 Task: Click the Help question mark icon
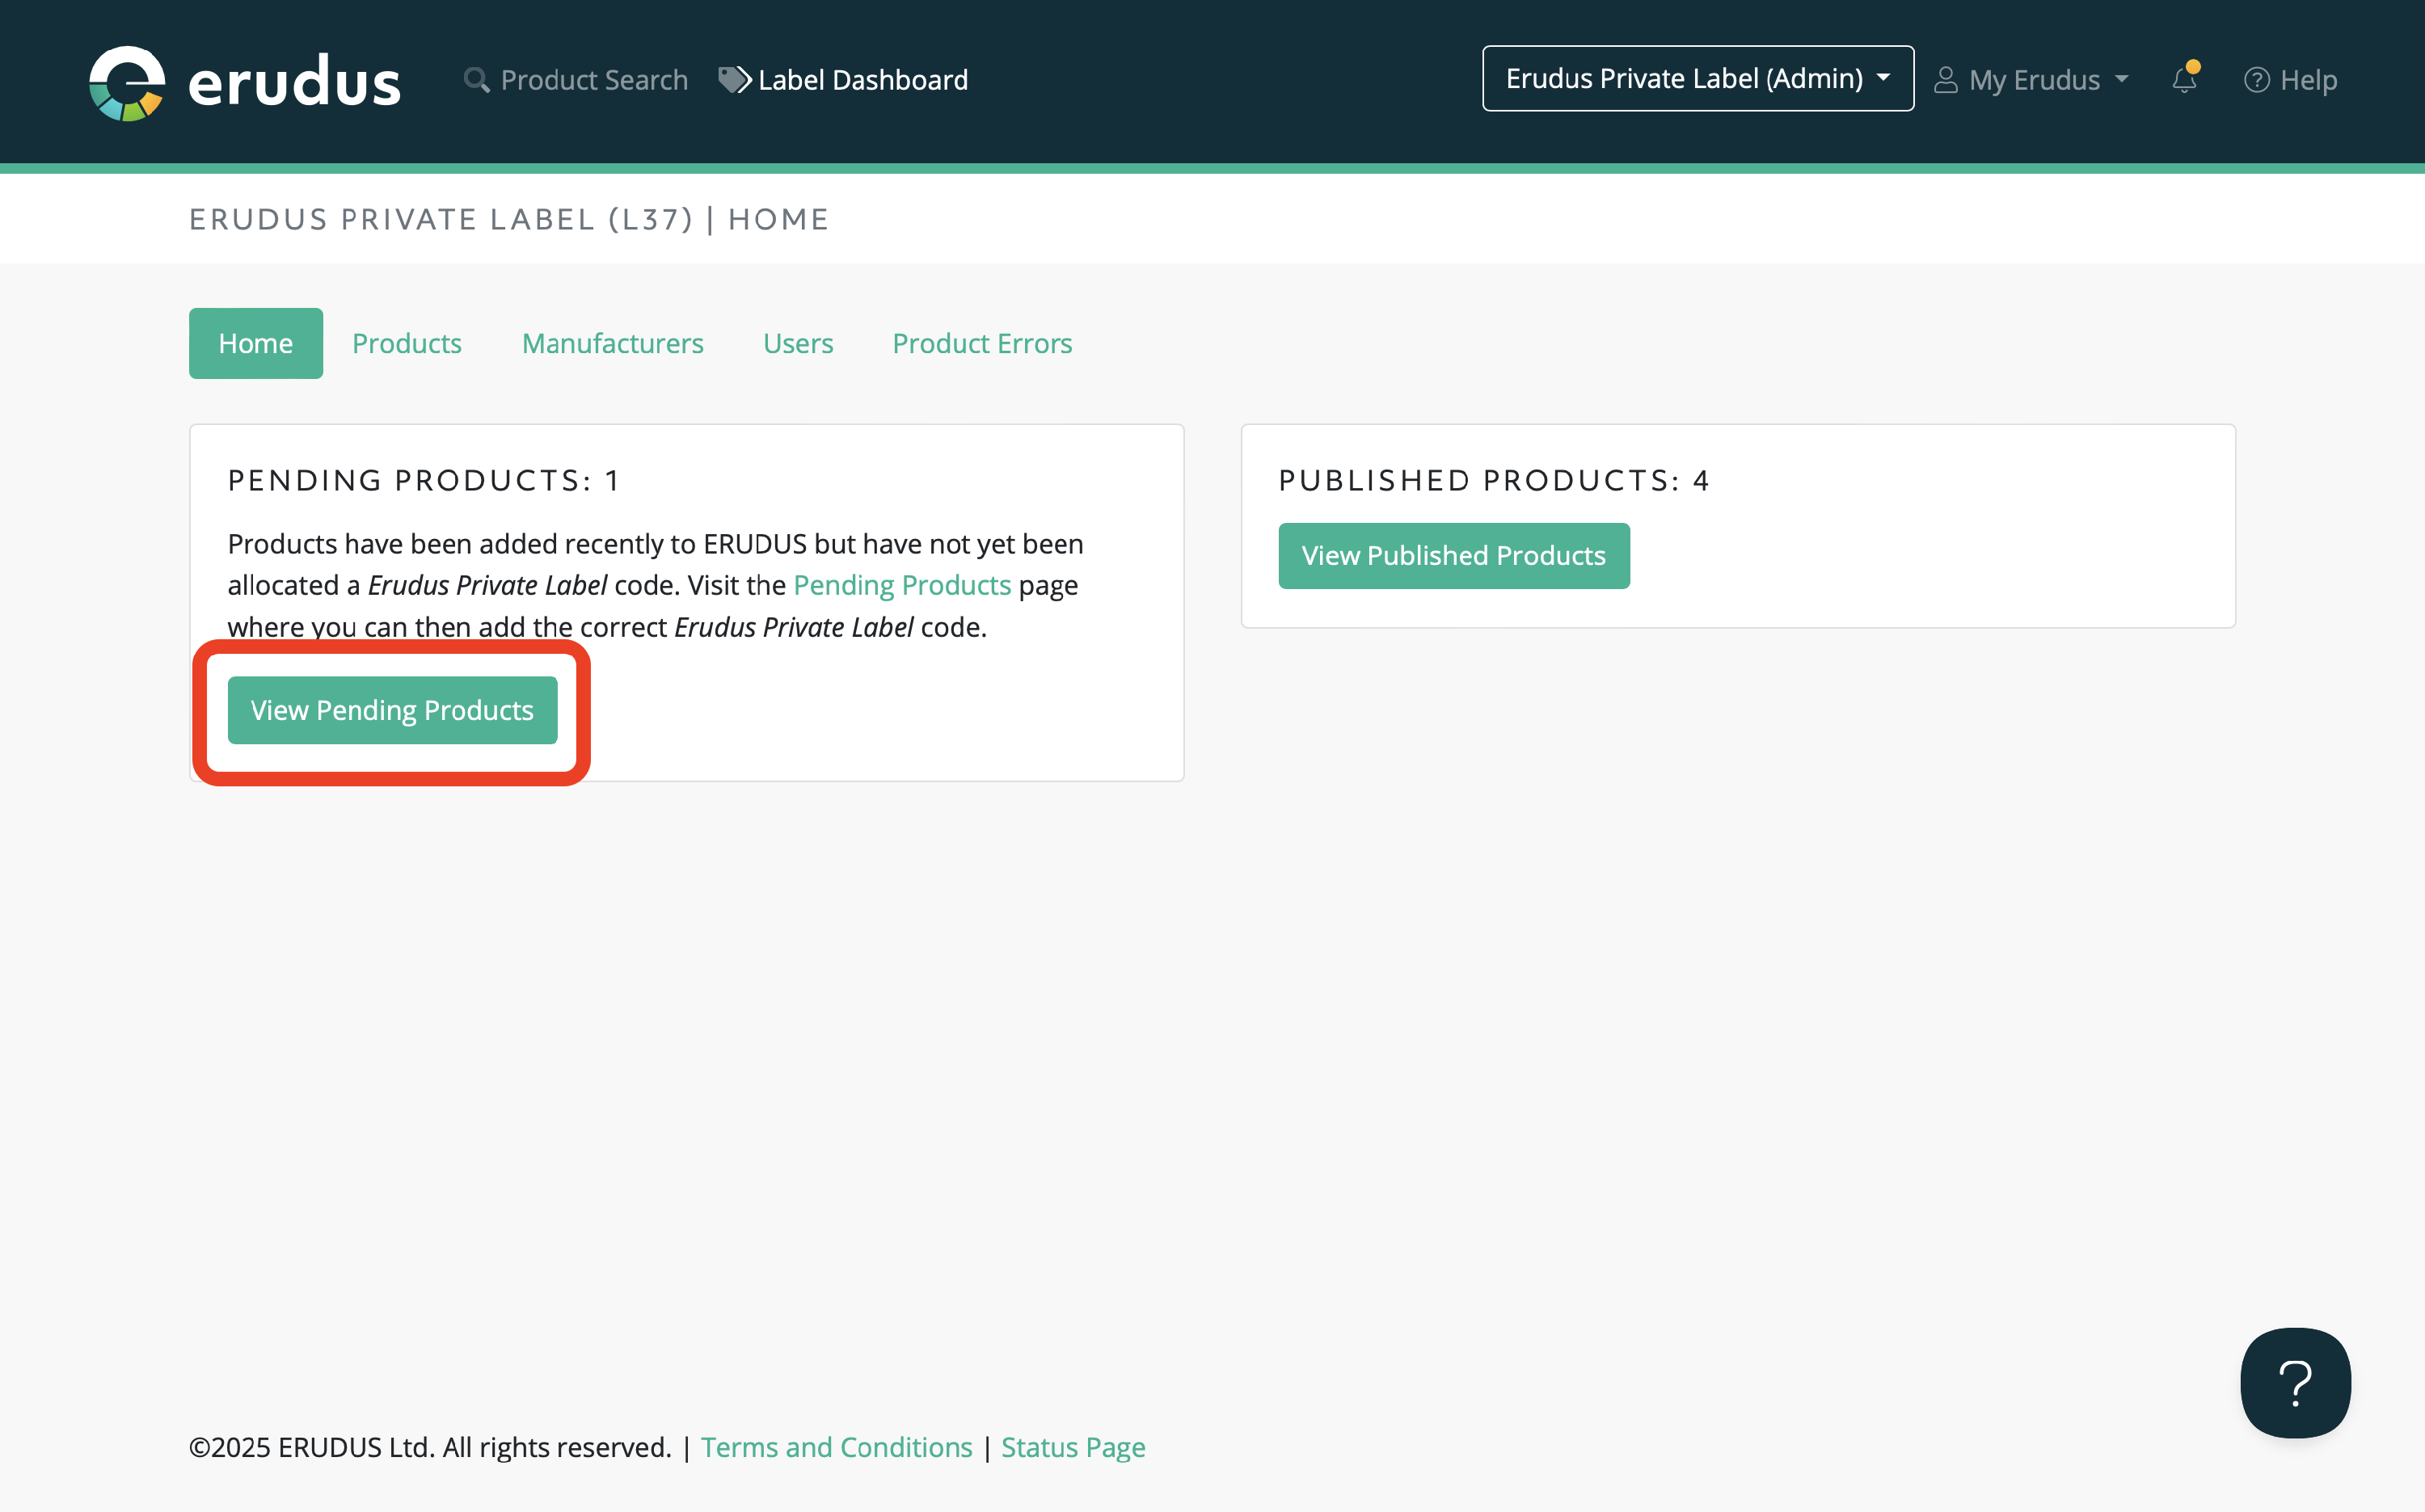pyautogui.click(x=2256, y=80)
